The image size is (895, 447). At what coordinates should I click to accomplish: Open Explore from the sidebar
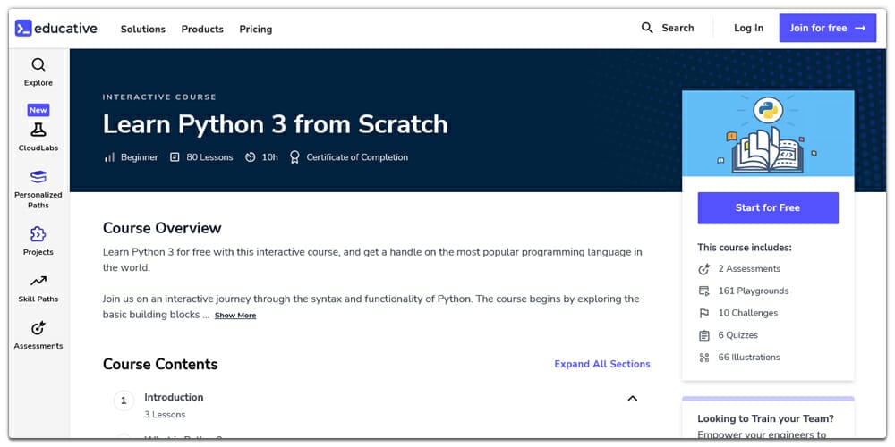point(38,65)
